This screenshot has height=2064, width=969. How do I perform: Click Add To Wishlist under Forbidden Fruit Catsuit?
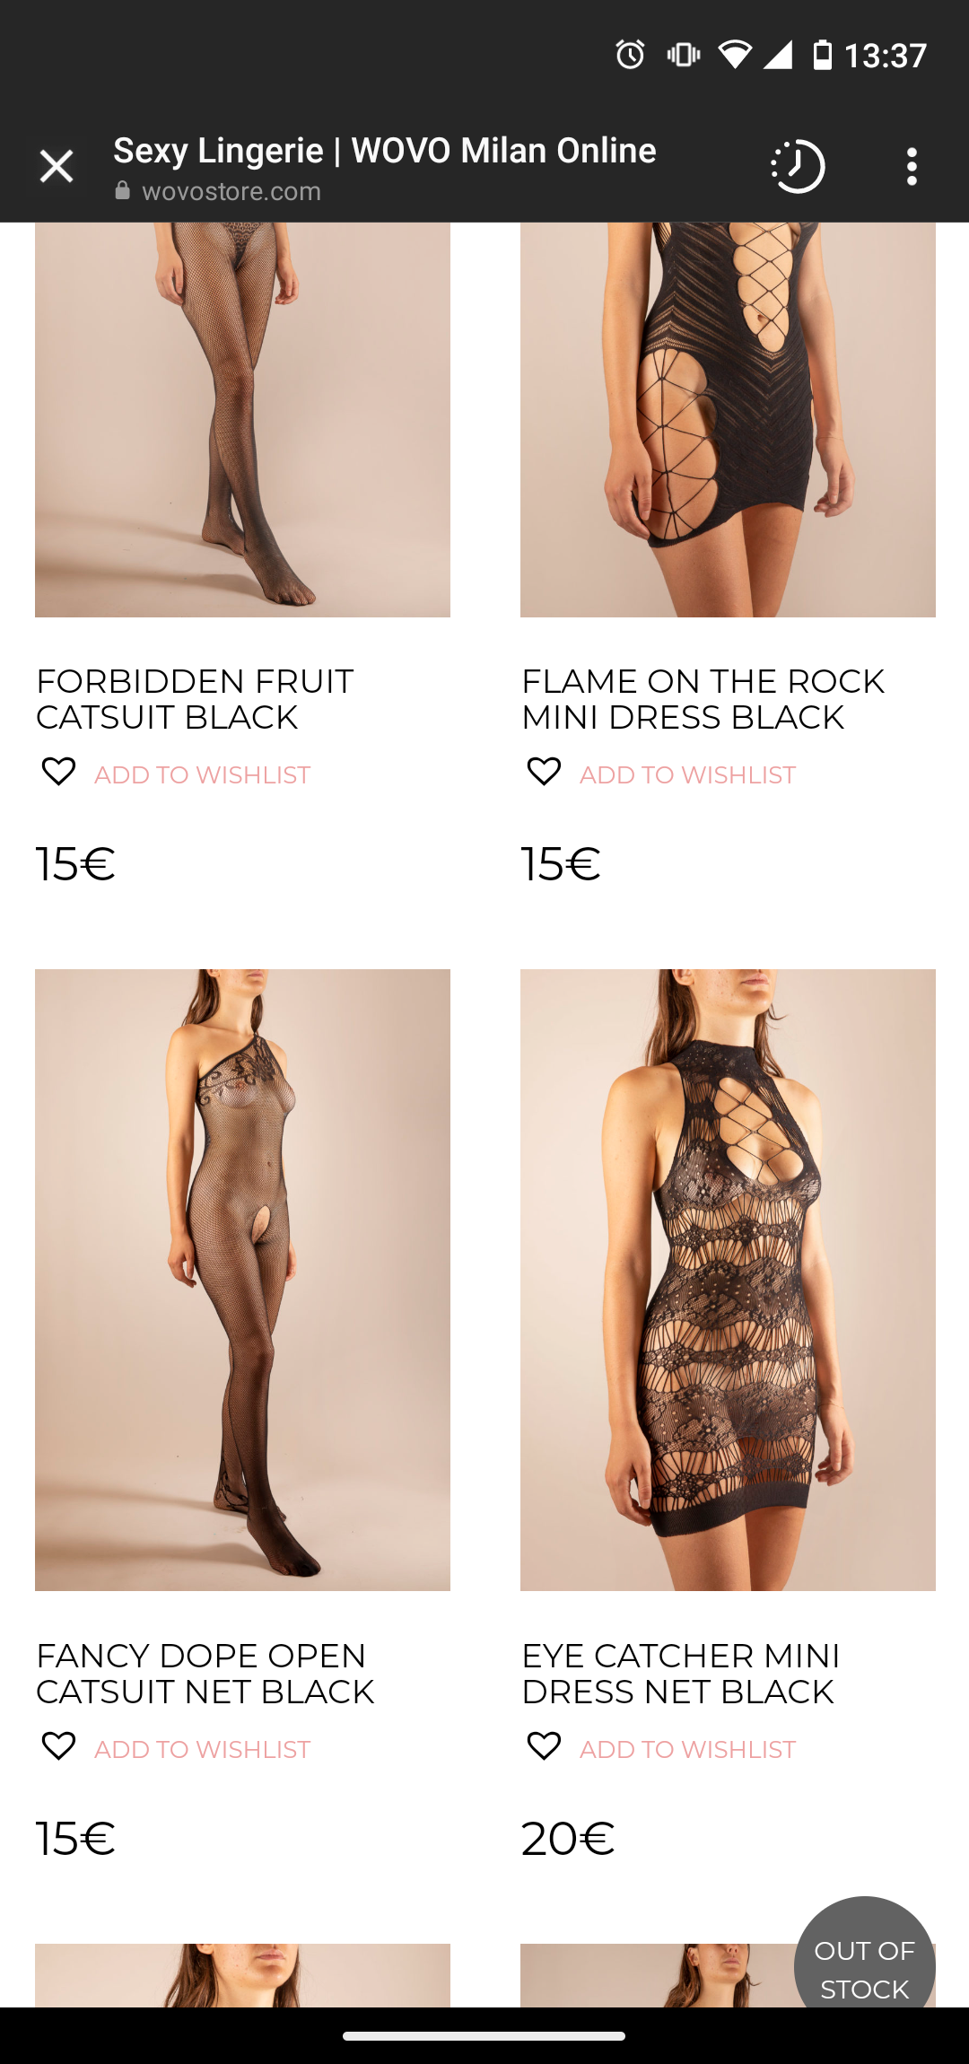[x=203, y=775]
